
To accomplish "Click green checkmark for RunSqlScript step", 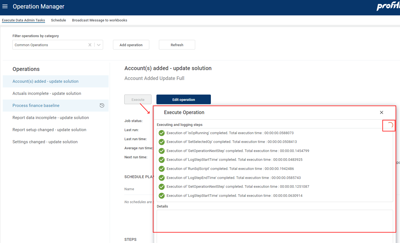I will tap(162, 169).
